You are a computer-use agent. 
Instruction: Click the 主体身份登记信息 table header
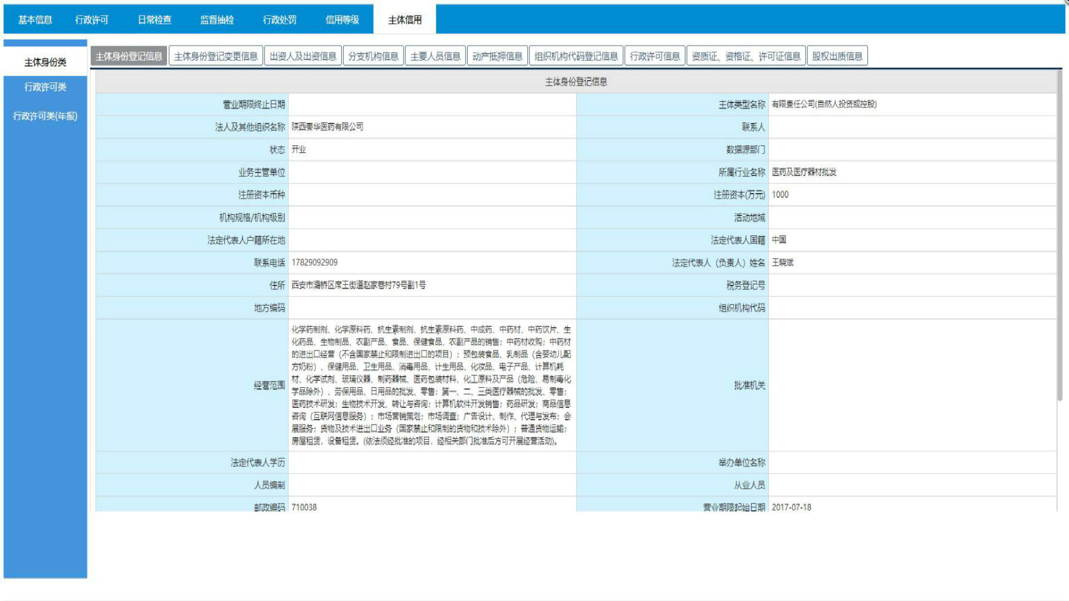click(x=576, y=82)
